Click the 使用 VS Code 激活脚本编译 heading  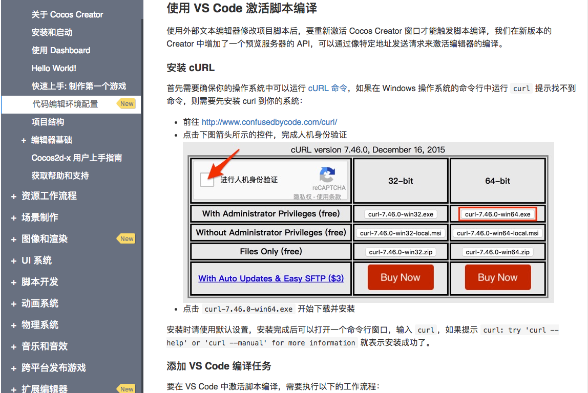tap(242, 8)
